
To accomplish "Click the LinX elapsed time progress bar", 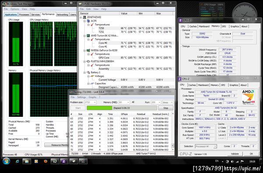I will [x=122, y=108].
